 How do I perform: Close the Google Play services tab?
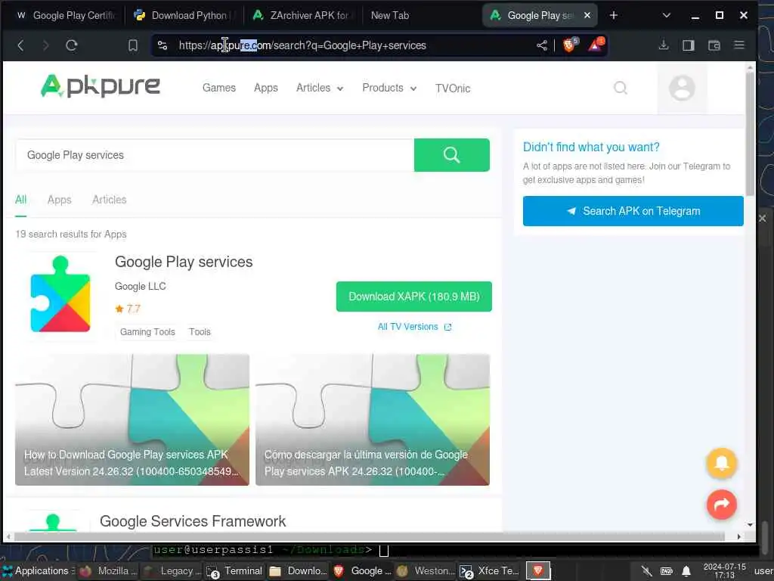click(587, 15)
